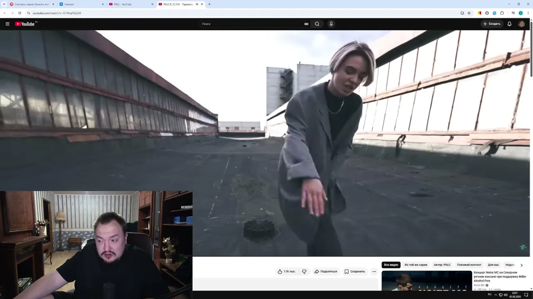533x299 pixels.
Task: View site information for youtube.com
Action: 28,13
